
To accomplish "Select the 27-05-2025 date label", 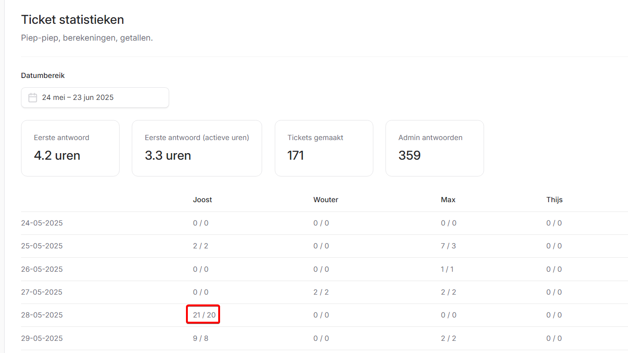I will pos(42,292).
